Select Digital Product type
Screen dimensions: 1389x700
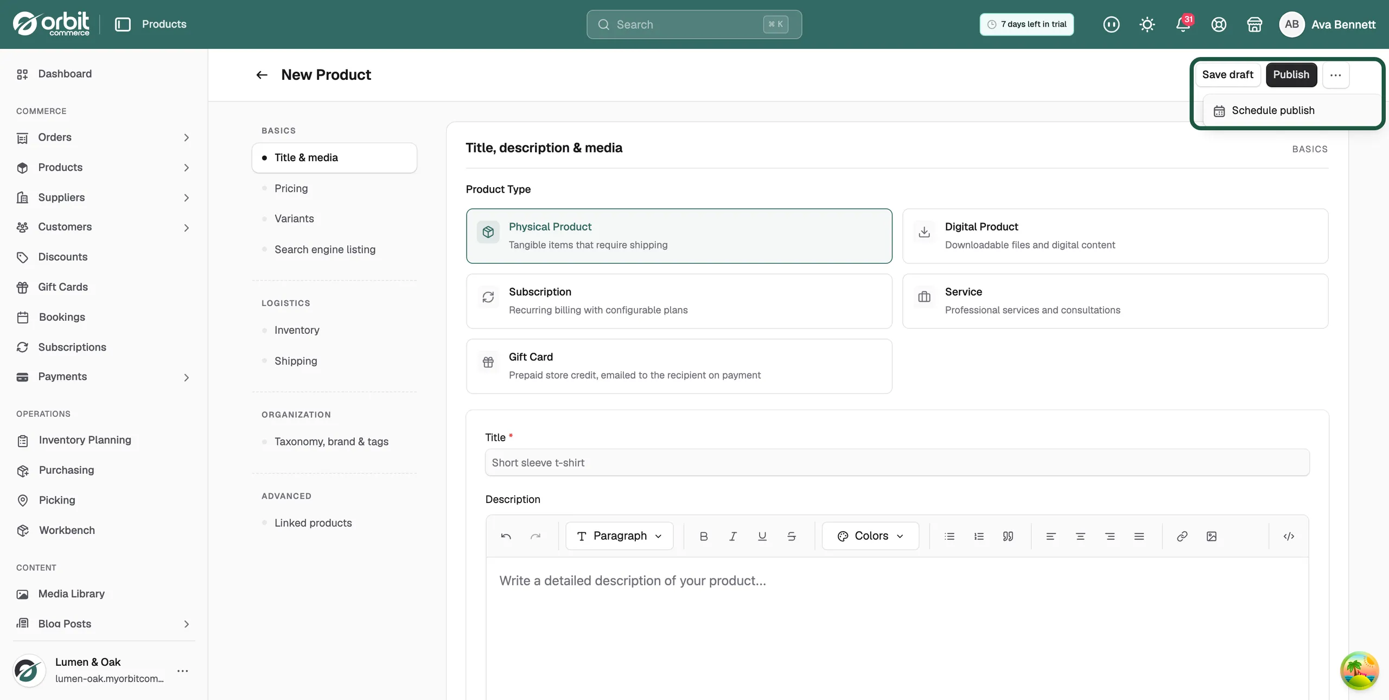pos(1116,236)
